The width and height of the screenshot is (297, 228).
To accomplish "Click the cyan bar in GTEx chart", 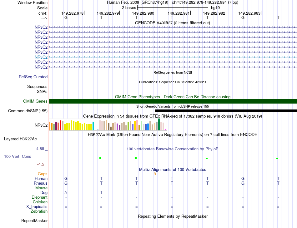I will (x=93, y=126).
